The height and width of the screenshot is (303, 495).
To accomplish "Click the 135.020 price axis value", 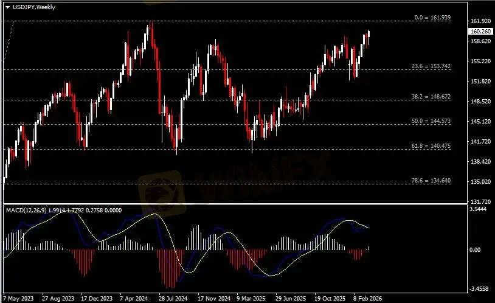I will coord(480,182).
